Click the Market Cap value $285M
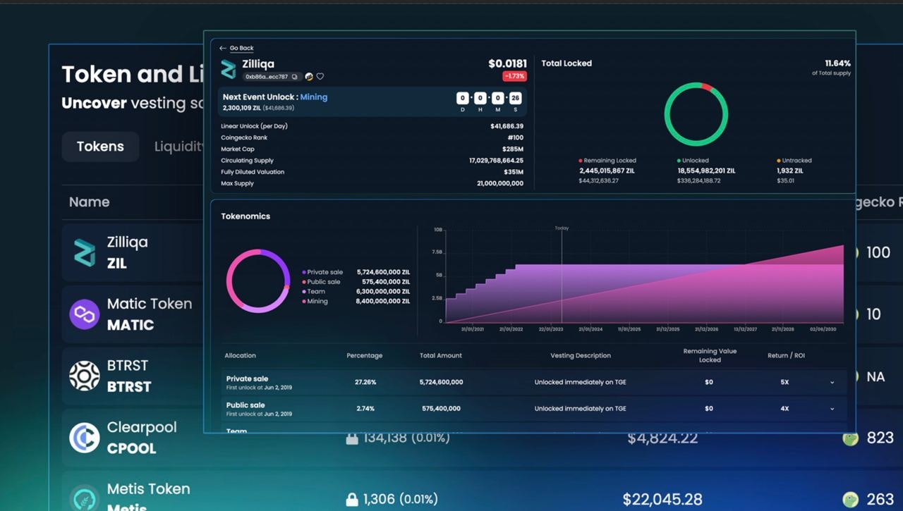 point(512,149)
